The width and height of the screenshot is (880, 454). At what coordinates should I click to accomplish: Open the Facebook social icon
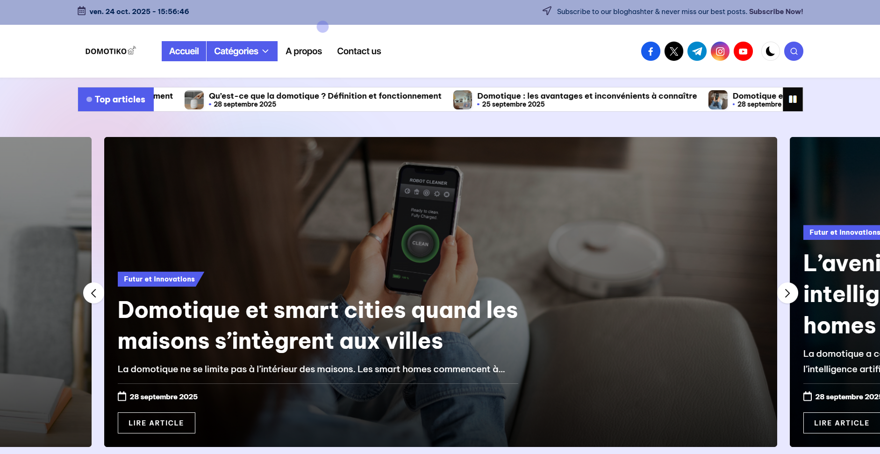coord(651,51)
